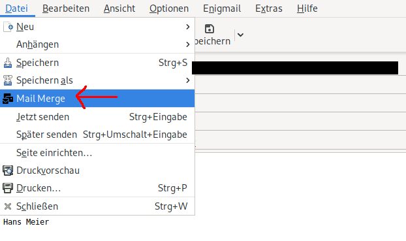Open the Optionen menu
406x241 pixels.
coord(169,8)
